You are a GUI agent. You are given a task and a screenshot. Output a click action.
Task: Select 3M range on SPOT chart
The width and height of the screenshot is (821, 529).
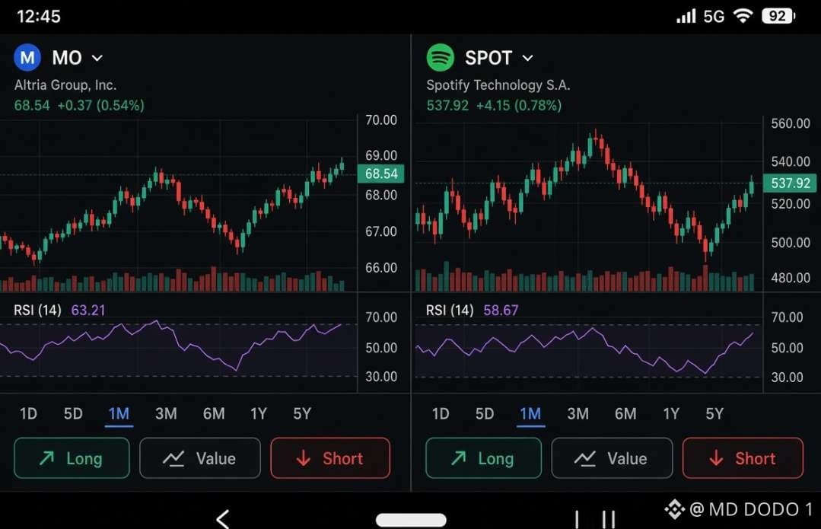[x=578, y=414]
